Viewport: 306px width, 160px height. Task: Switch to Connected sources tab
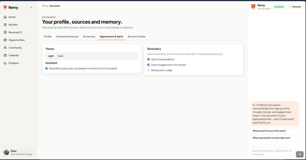[x=67, y=36]
